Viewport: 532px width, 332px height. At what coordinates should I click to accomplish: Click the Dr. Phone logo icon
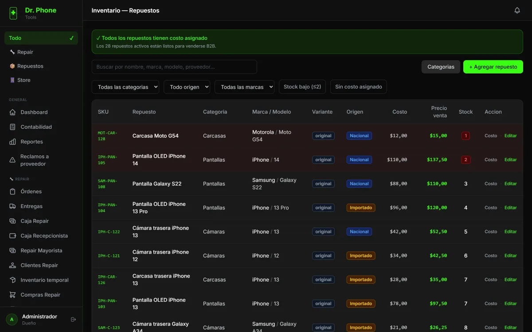13,13
